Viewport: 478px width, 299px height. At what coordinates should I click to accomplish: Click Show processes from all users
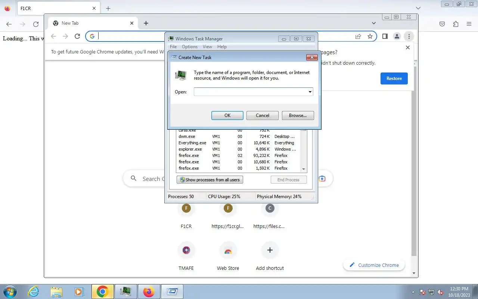coord(210,180)
